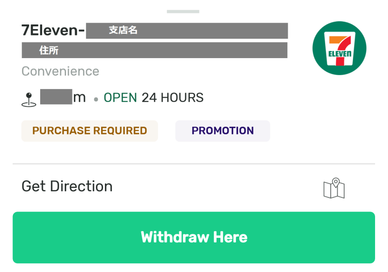
Task: Tap the drag handle at top of sheet
Action: [183, 11]
